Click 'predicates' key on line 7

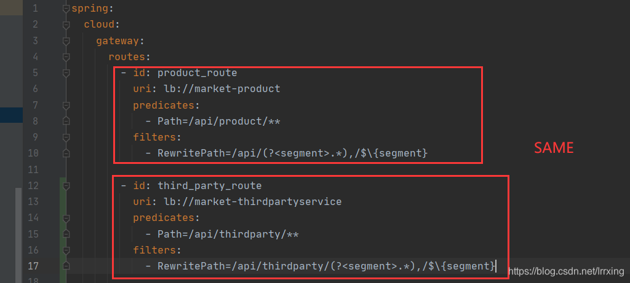pyautogui.click(x=164, y=106)
